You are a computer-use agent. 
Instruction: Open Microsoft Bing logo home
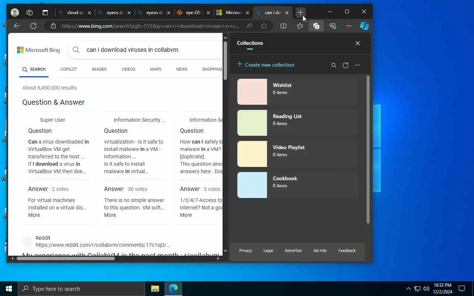point(39,50)
